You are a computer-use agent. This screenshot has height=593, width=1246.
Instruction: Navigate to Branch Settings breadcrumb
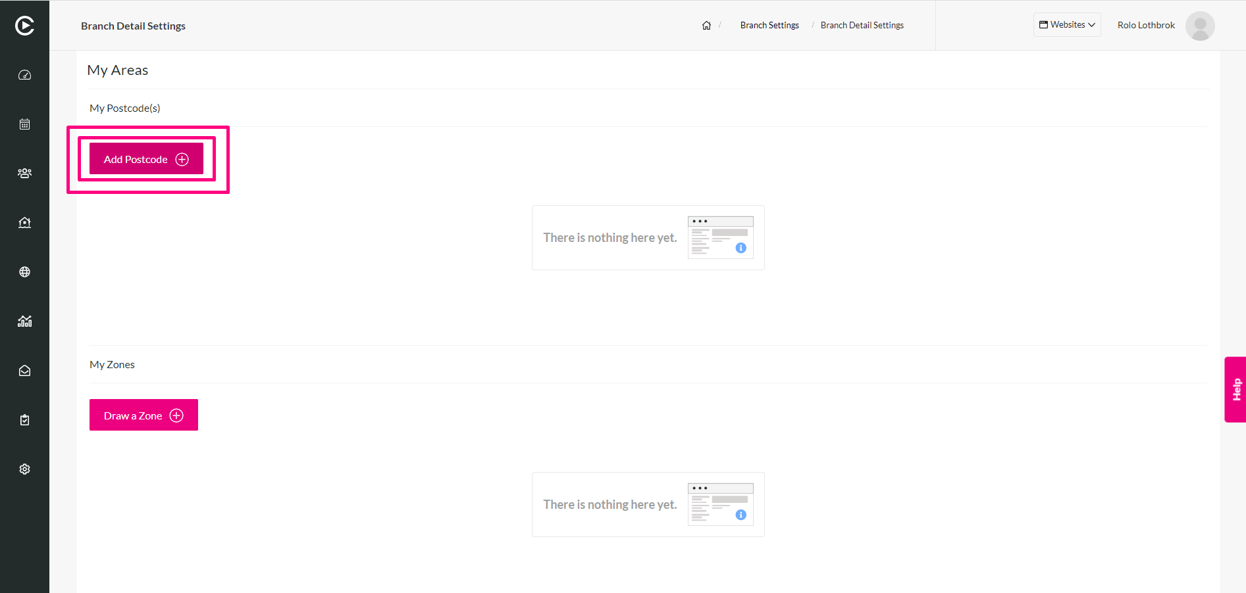tap(769, 26)
